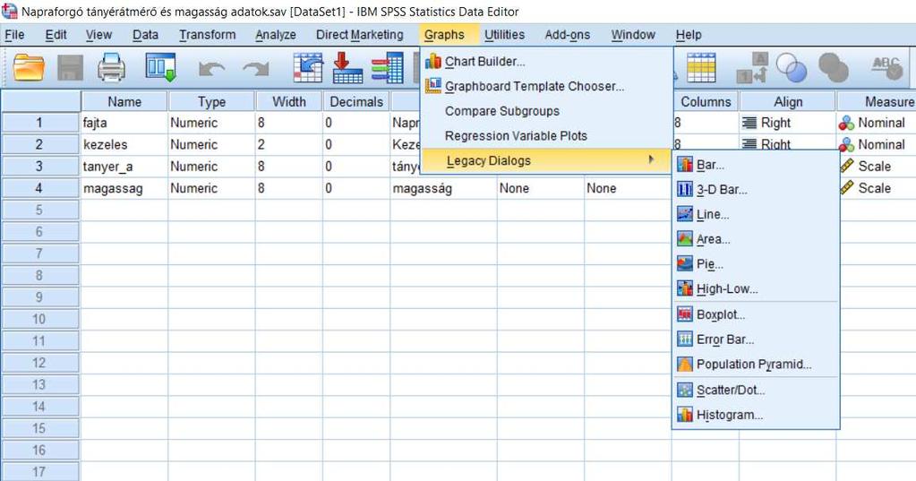
Task: Expand the Legacy Dialogs submenu
Action: (x=545, y=160)
